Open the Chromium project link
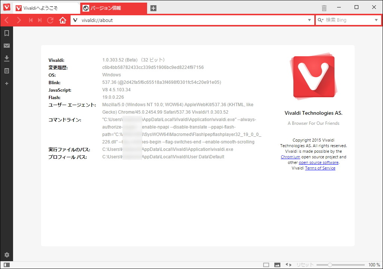383x269 pixels. tap(290, 157)
